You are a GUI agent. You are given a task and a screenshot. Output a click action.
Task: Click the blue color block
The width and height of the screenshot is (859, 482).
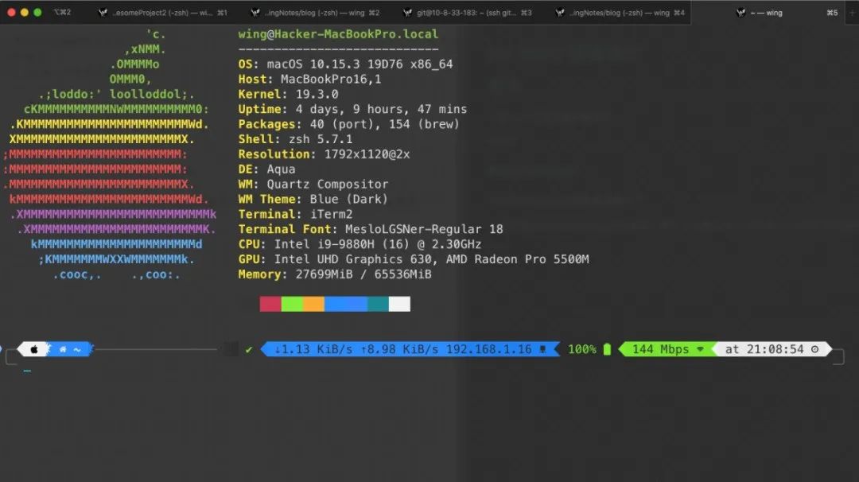click(346, 304)
